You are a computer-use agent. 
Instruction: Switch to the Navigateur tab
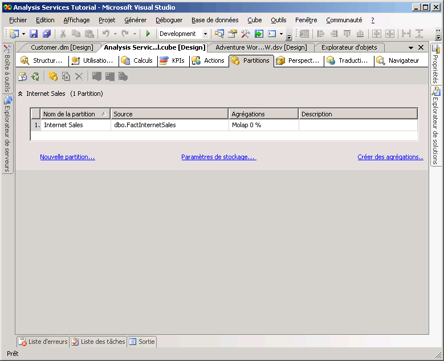[x=400, y=60]
